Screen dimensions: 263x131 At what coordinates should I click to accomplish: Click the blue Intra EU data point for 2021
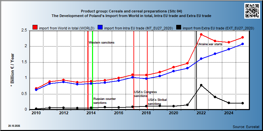[x=187, y=68]
